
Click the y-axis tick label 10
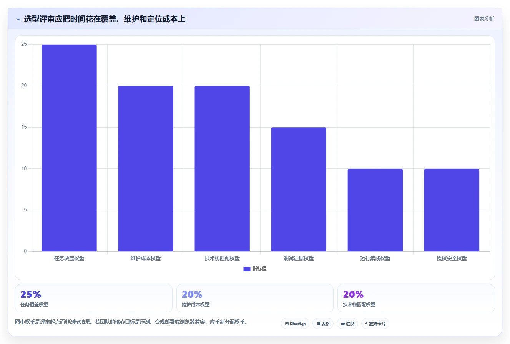click(x=24, y=169)
